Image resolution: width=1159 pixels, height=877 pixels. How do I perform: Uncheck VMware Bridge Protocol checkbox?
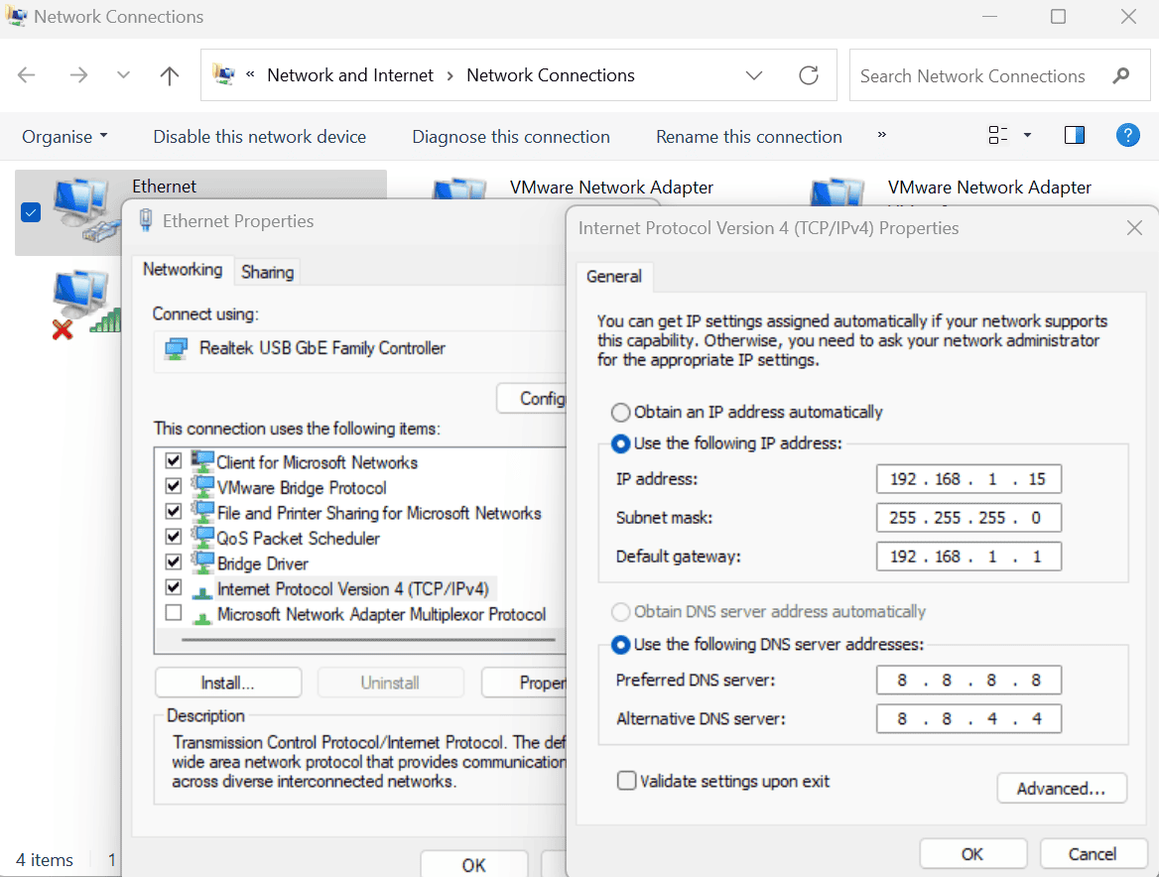point(174,486)
